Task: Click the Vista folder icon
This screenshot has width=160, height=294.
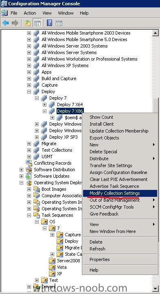Action: pos(52,267)
